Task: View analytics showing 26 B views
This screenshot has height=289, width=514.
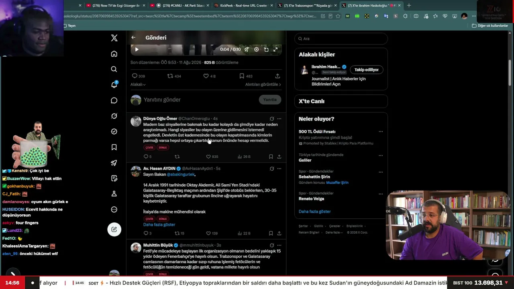Action: pyautogui.click(x=244, y=157)
